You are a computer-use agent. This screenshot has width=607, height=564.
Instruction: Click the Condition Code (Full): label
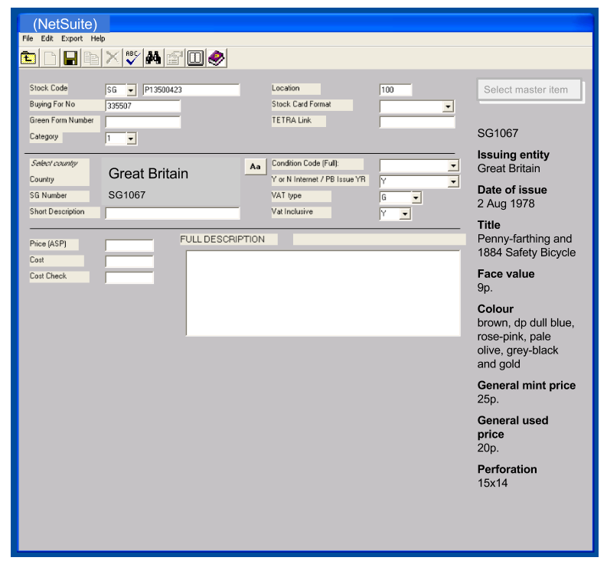(x=305, y=163)
